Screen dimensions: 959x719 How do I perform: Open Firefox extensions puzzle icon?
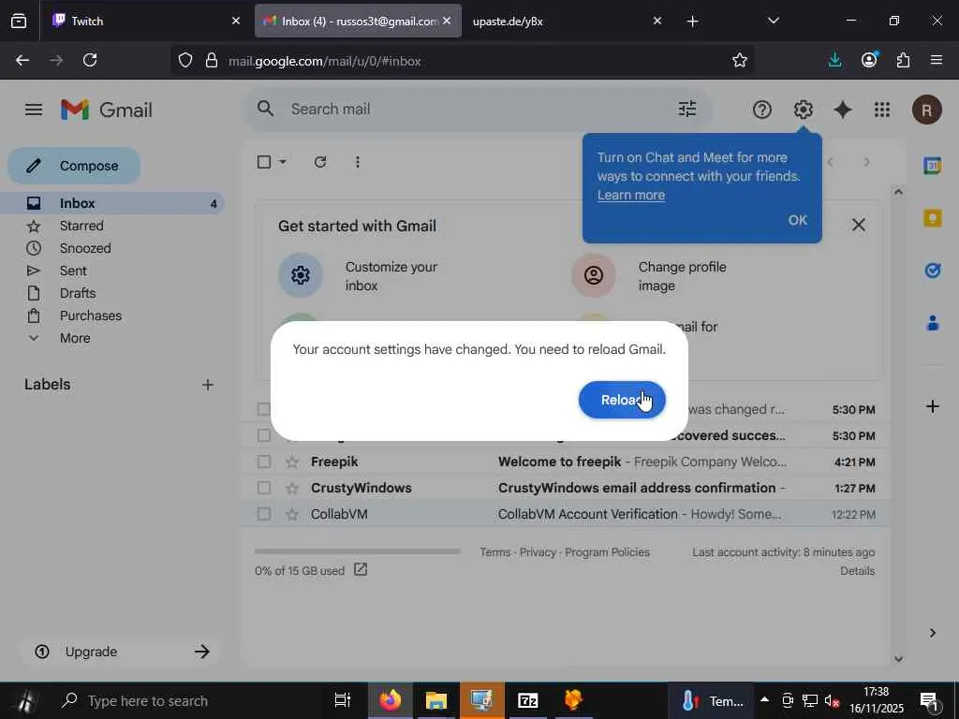pyautogui.click(x=903, y=60)
